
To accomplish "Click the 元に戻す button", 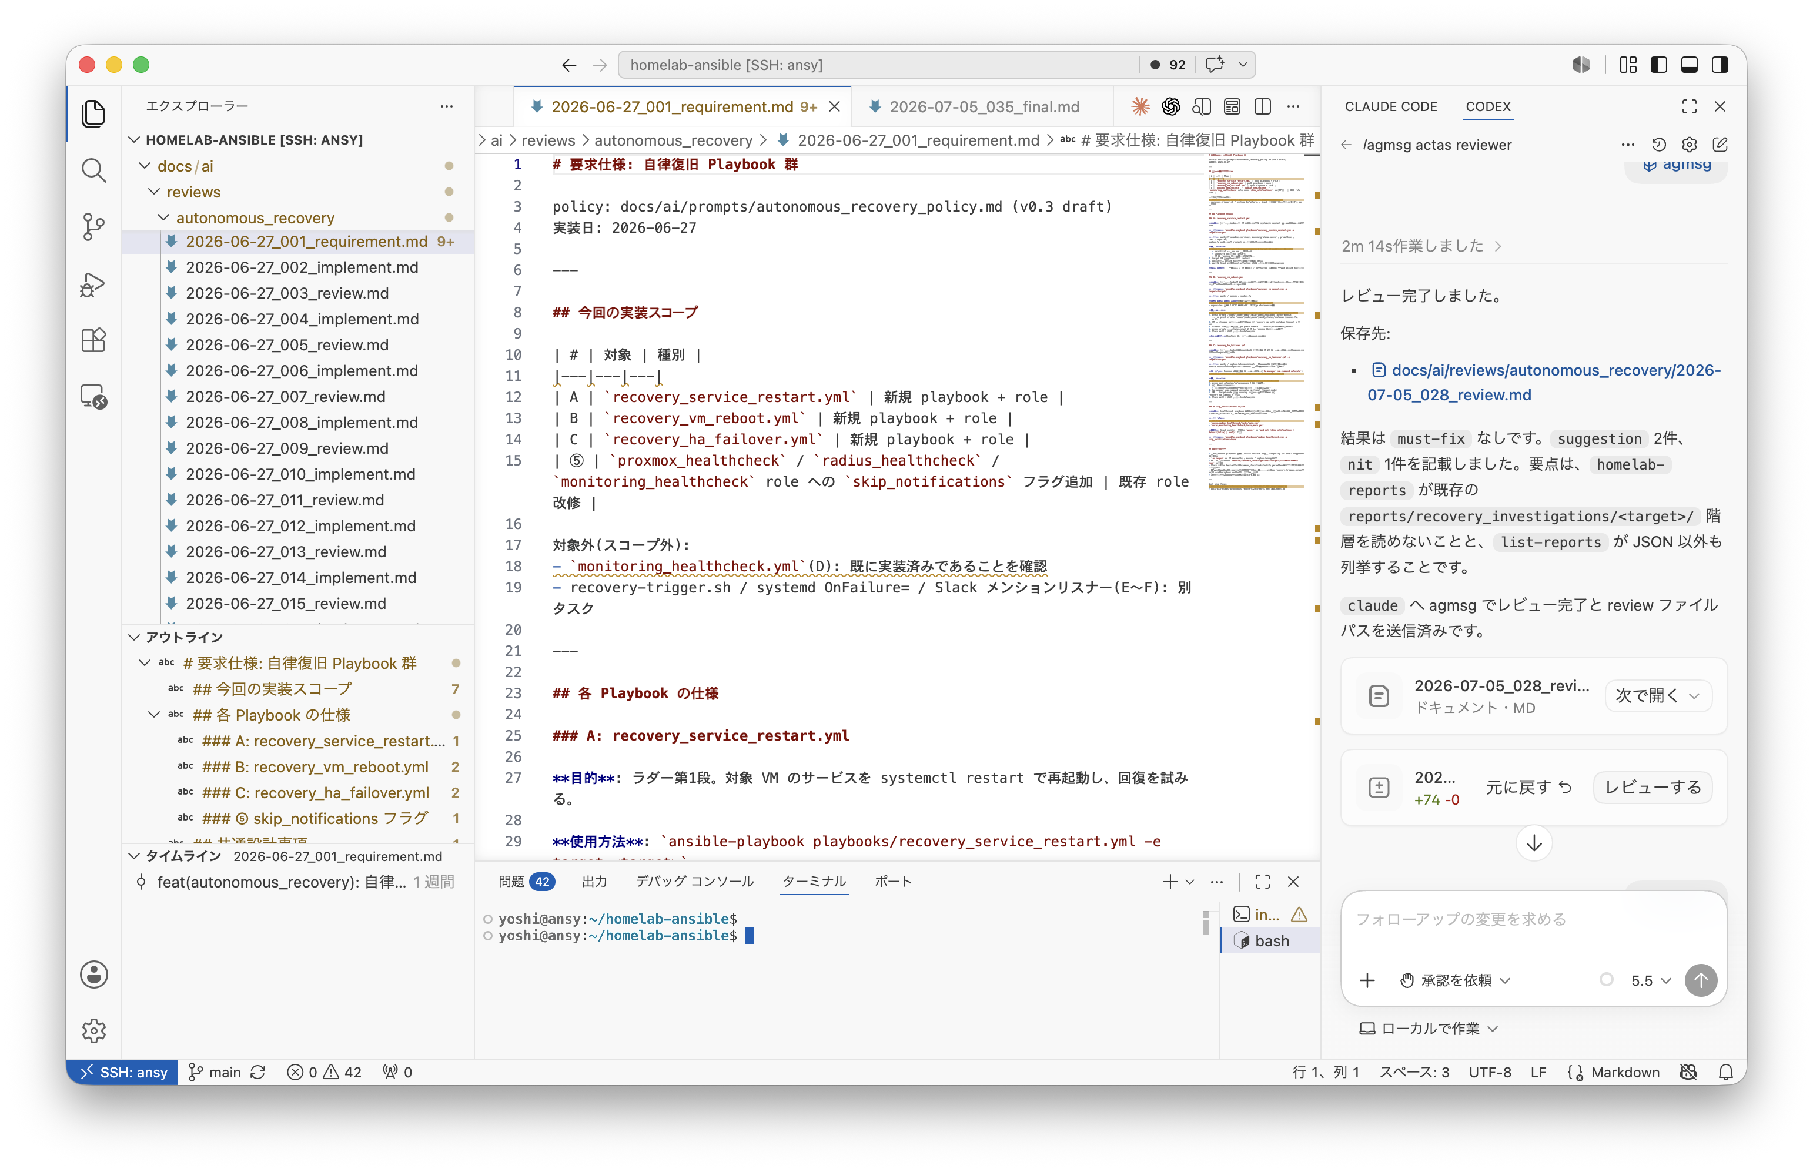I will coord(1528,787).
